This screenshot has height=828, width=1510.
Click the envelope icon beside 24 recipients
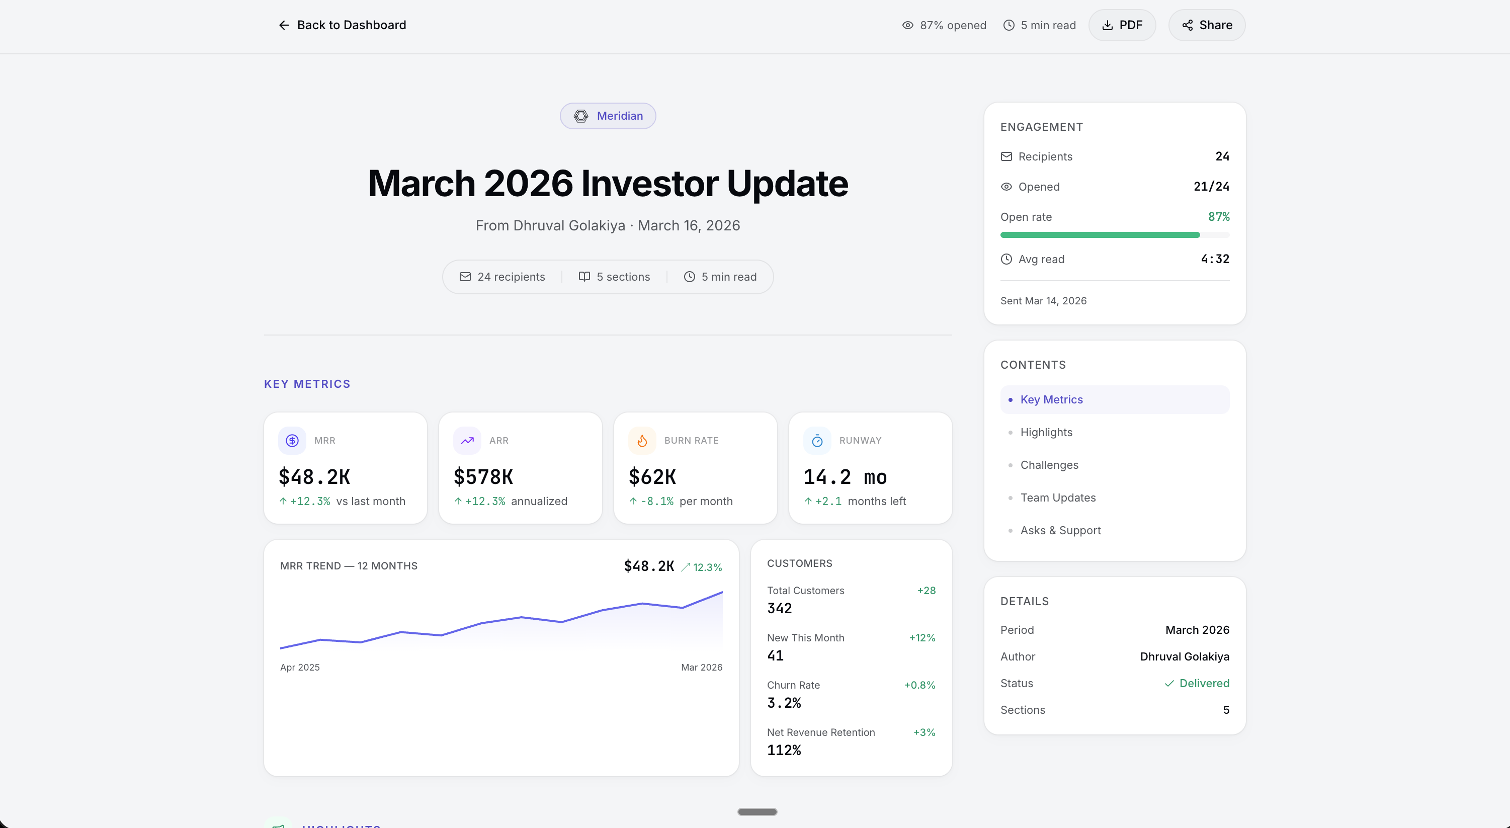click(465, 277)
